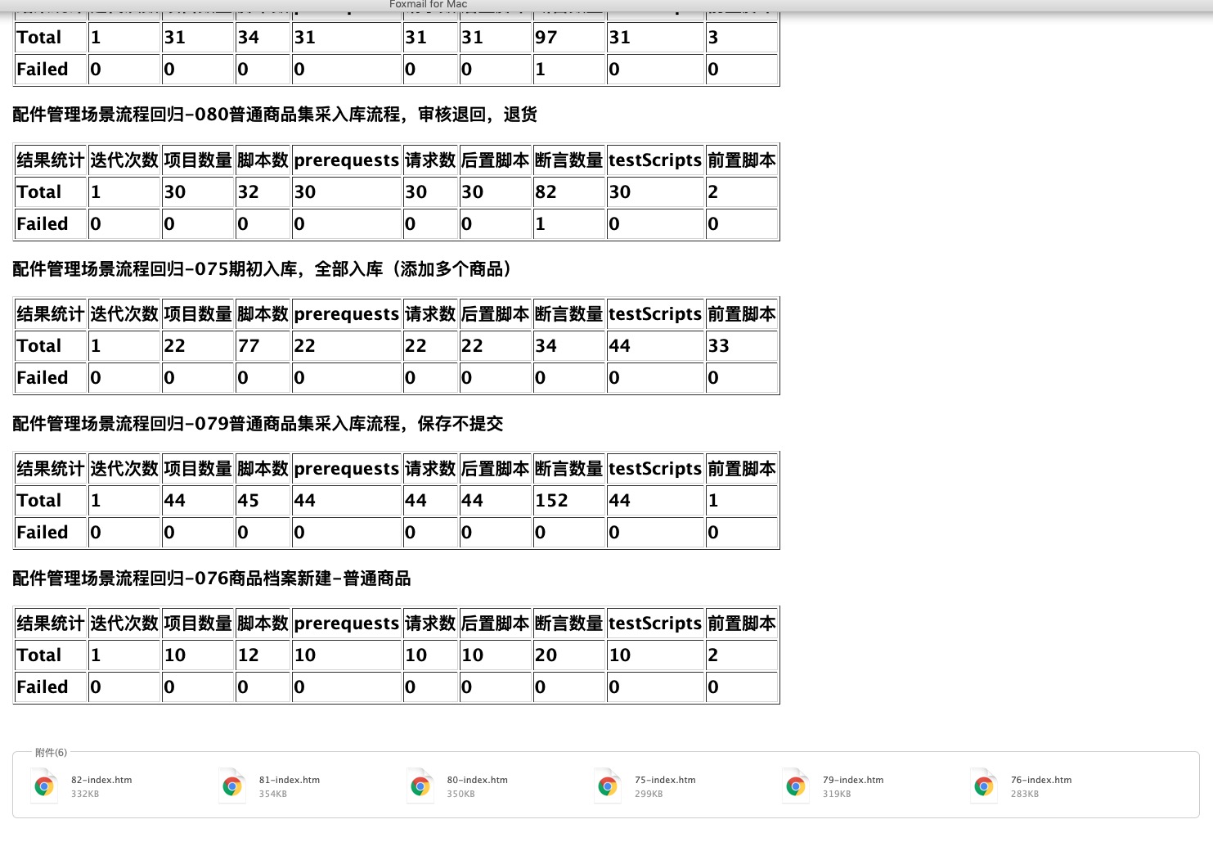Click the 350KB file size label

point(461,794)
